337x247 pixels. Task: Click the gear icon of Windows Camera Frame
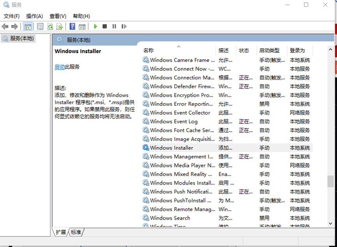coord(146,60)
